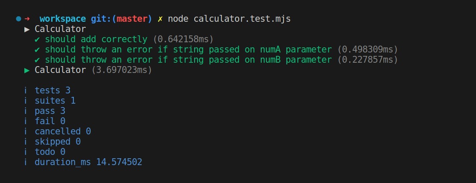
Task: Click the checkmark beside "should add correctly"
Action: tap(38, 39)
